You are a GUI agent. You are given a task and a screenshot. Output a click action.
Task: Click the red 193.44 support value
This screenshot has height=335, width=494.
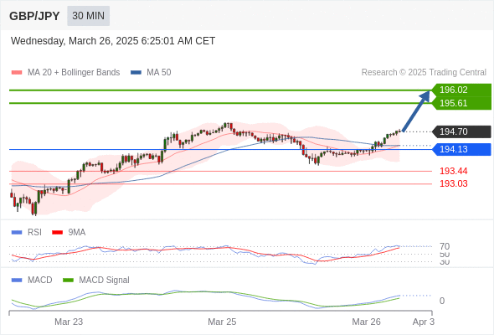coord(453,171)
